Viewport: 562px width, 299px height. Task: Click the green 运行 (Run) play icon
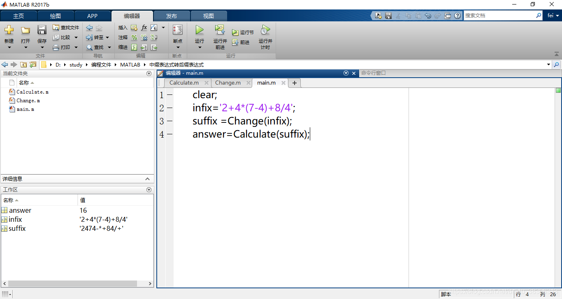click(x=200, y=30)
